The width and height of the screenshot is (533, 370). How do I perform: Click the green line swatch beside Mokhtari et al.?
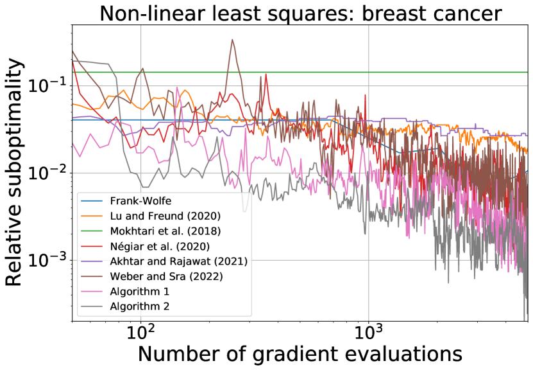92,231
